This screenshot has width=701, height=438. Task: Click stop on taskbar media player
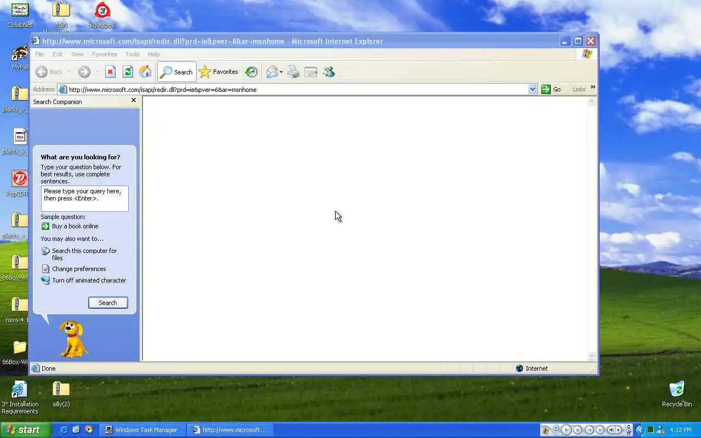point(578,430)
